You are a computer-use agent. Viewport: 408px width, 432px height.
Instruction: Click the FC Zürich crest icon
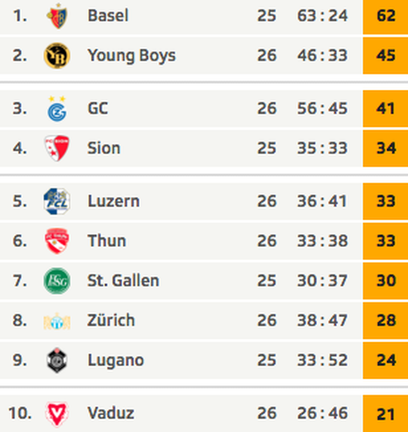(57, 321)
